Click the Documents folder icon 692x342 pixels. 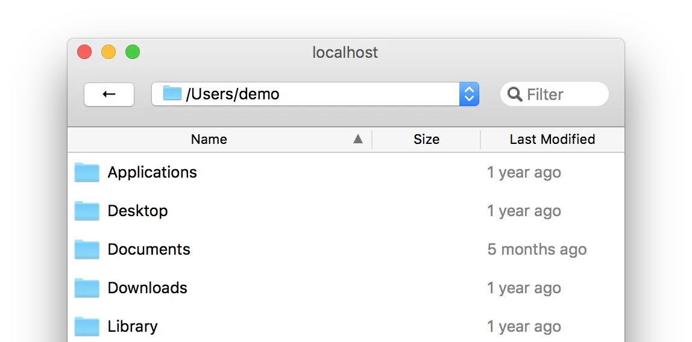(x=87, y=250)
